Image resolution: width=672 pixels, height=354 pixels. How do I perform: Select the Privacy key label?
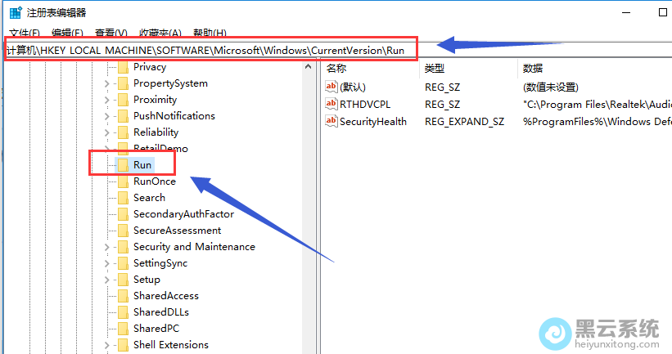pyautogui.click(x=150, y=67)
